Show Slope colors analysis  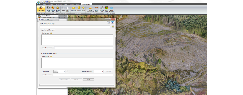click(x=107, y=9)
